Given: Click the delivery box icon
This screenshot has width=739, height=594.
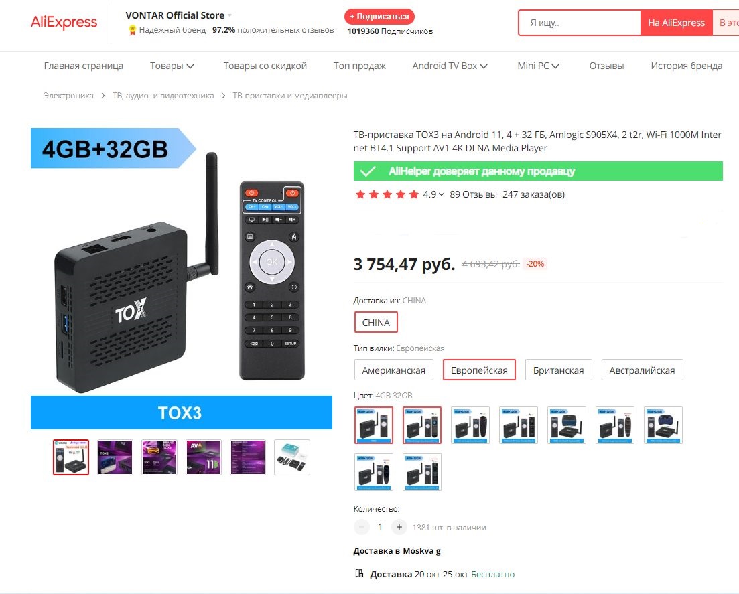Looking at the screenshot, I should (x=359, y=573).
